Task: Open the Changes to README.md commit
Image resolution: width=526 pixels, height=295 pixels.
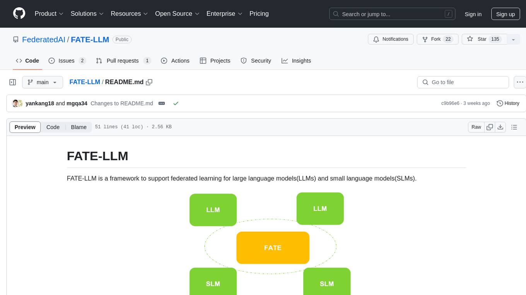Action: click(122, 103)
